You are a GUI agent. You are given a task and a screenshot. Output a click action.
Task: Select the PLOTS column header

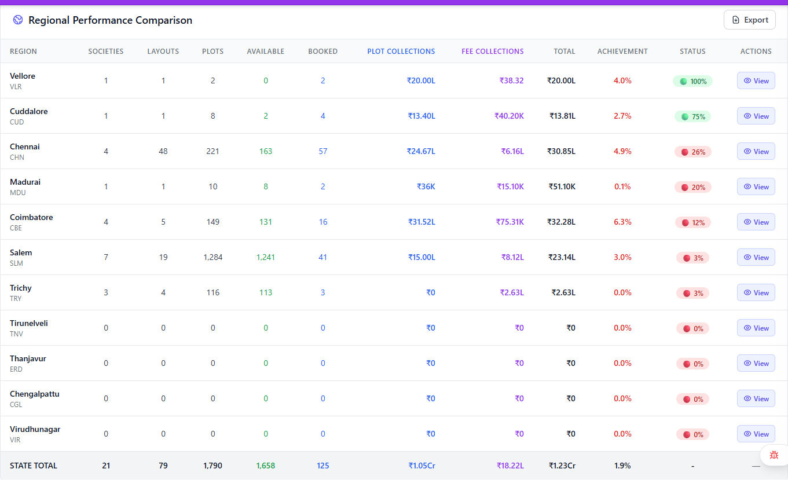coord(213,52)
